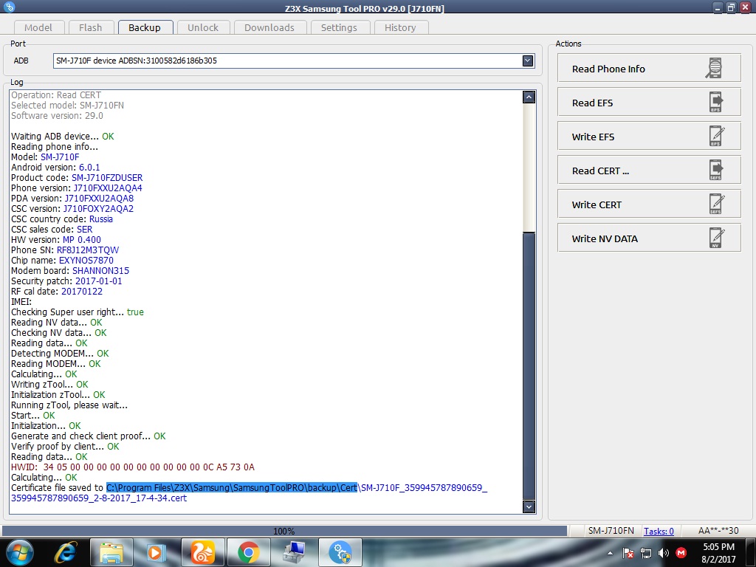Open the volume speaker tray icon
The height and width of the screenshot is (567, 756).
click(664, 553)
